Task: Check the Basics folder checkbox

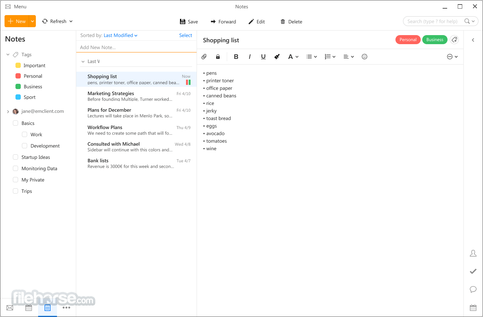Action: click(15, 123)
